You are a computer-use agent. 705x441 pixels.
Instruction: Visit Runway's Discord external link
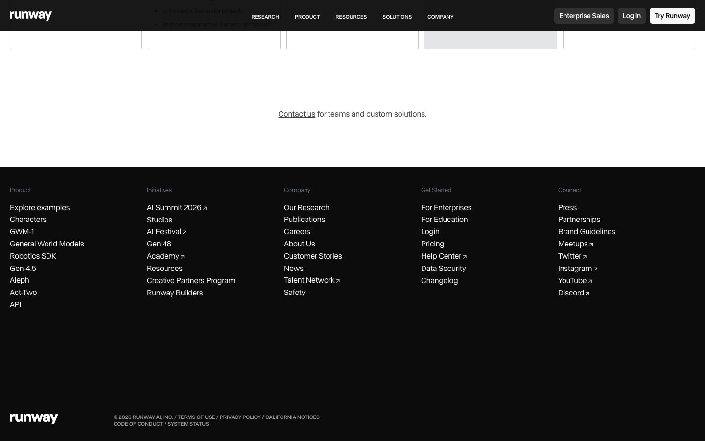click(x=573, y=293)
